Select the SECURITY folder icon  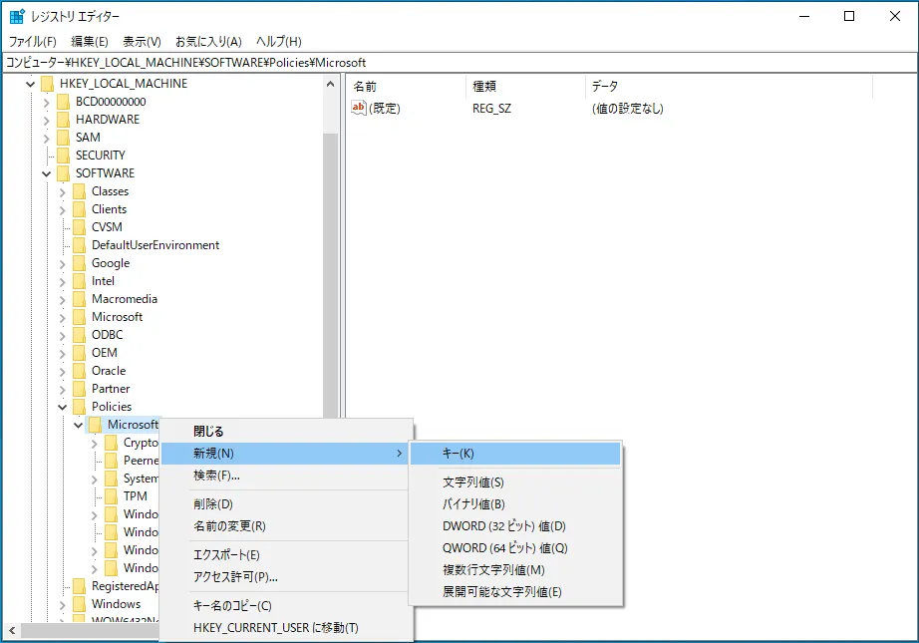click(x=64, y=156)
